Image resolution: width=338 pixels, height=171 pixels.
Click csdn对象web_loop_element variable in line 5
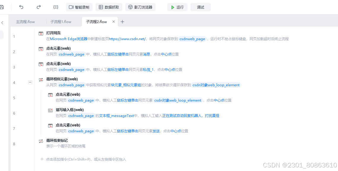178,100
